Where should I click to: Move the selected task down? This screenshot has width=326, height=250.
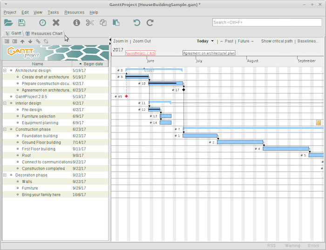30,41
